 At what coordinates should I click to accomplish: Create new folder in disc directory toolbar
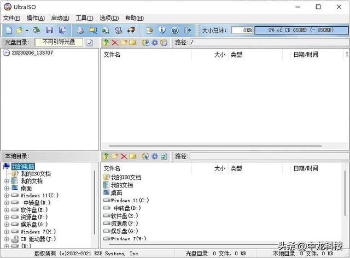124,43
